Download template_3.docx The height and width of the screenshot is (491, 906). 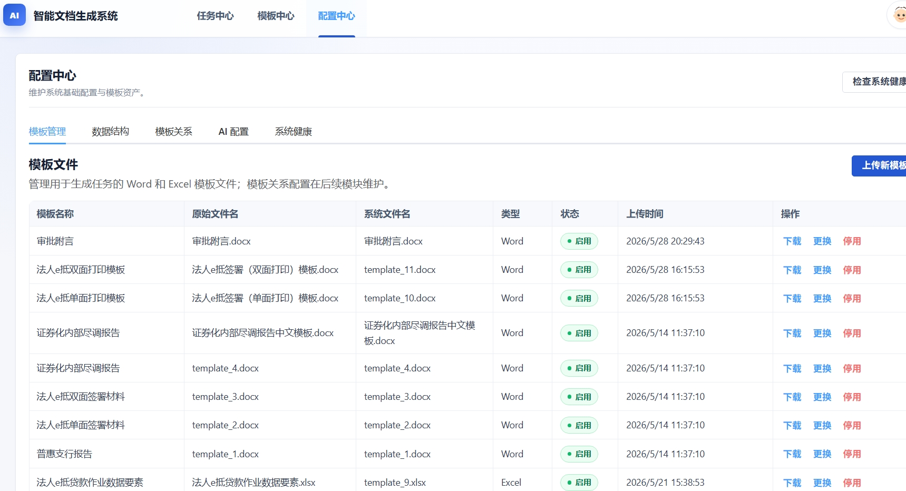(792, 397)
